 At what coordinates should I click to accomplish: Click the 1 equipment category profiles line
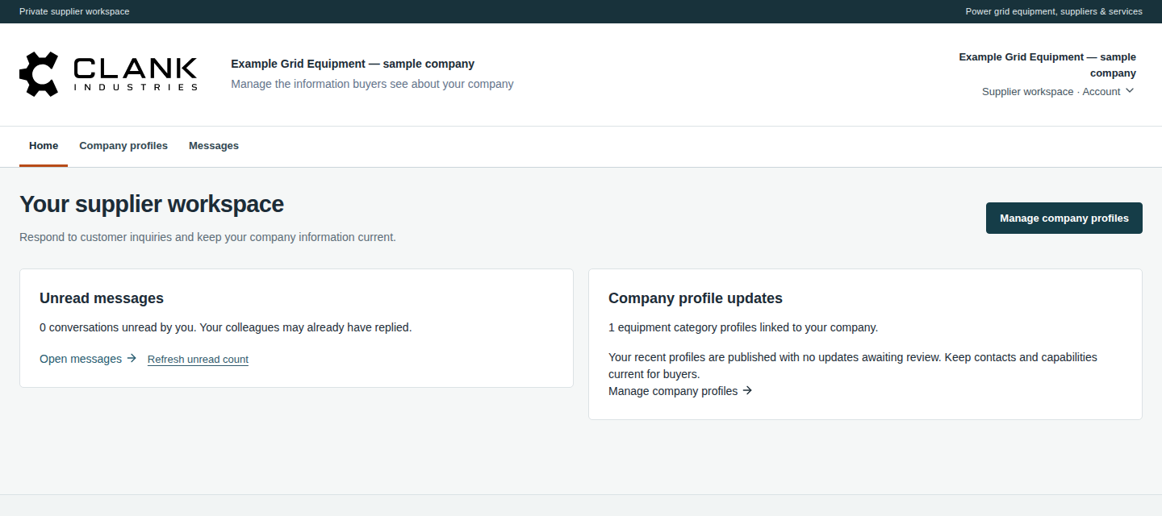743,327
